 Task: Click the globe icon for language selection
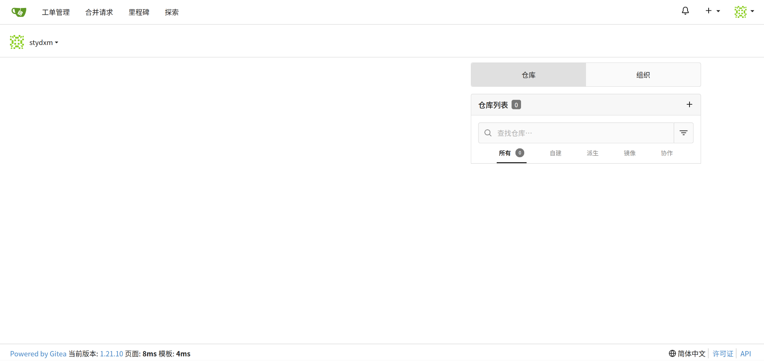coord(672,353)
